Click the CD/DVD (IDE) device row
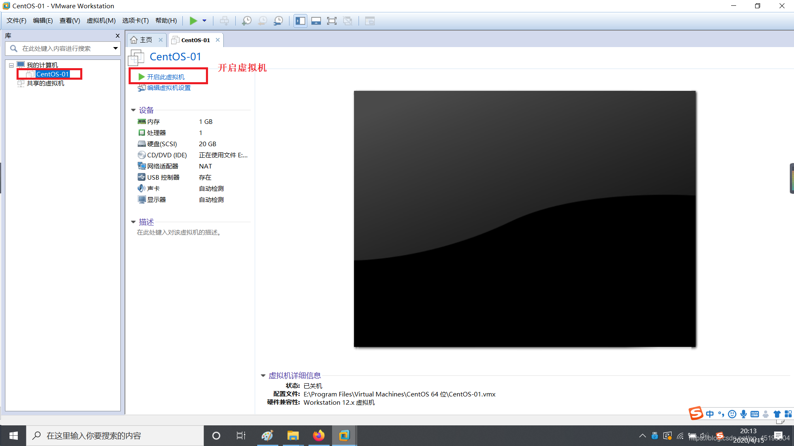Viewport: 794px width, 446px height. click(194, 155)
